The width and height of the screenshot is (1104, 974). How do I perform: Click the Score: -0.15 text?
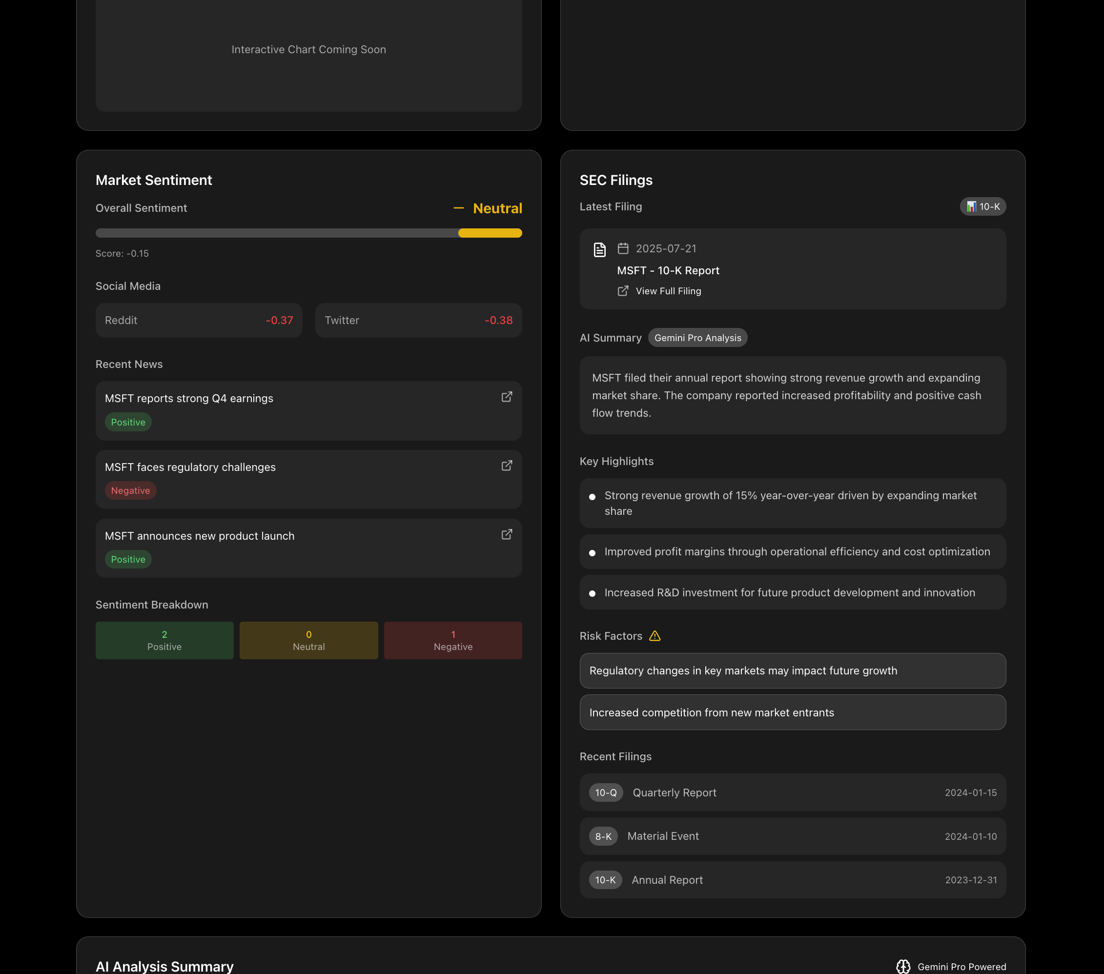pyautogui.click(x=122, y=254)
